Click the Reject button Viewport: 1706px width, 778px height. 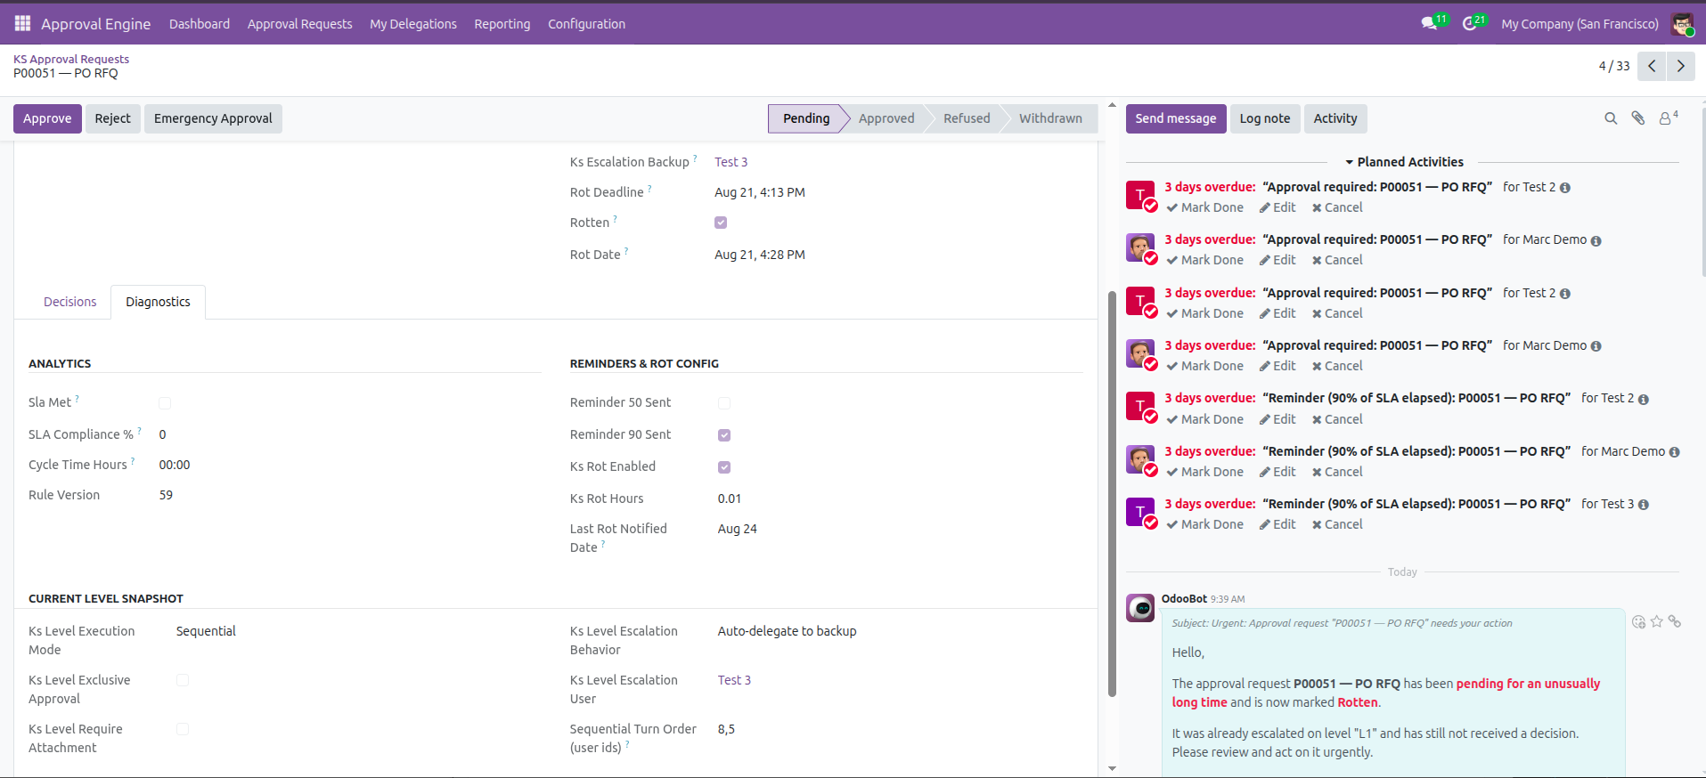click(x=112, y=118)
